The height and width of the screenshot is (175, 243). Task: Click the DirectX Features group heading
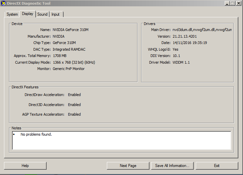coord(25,87)
